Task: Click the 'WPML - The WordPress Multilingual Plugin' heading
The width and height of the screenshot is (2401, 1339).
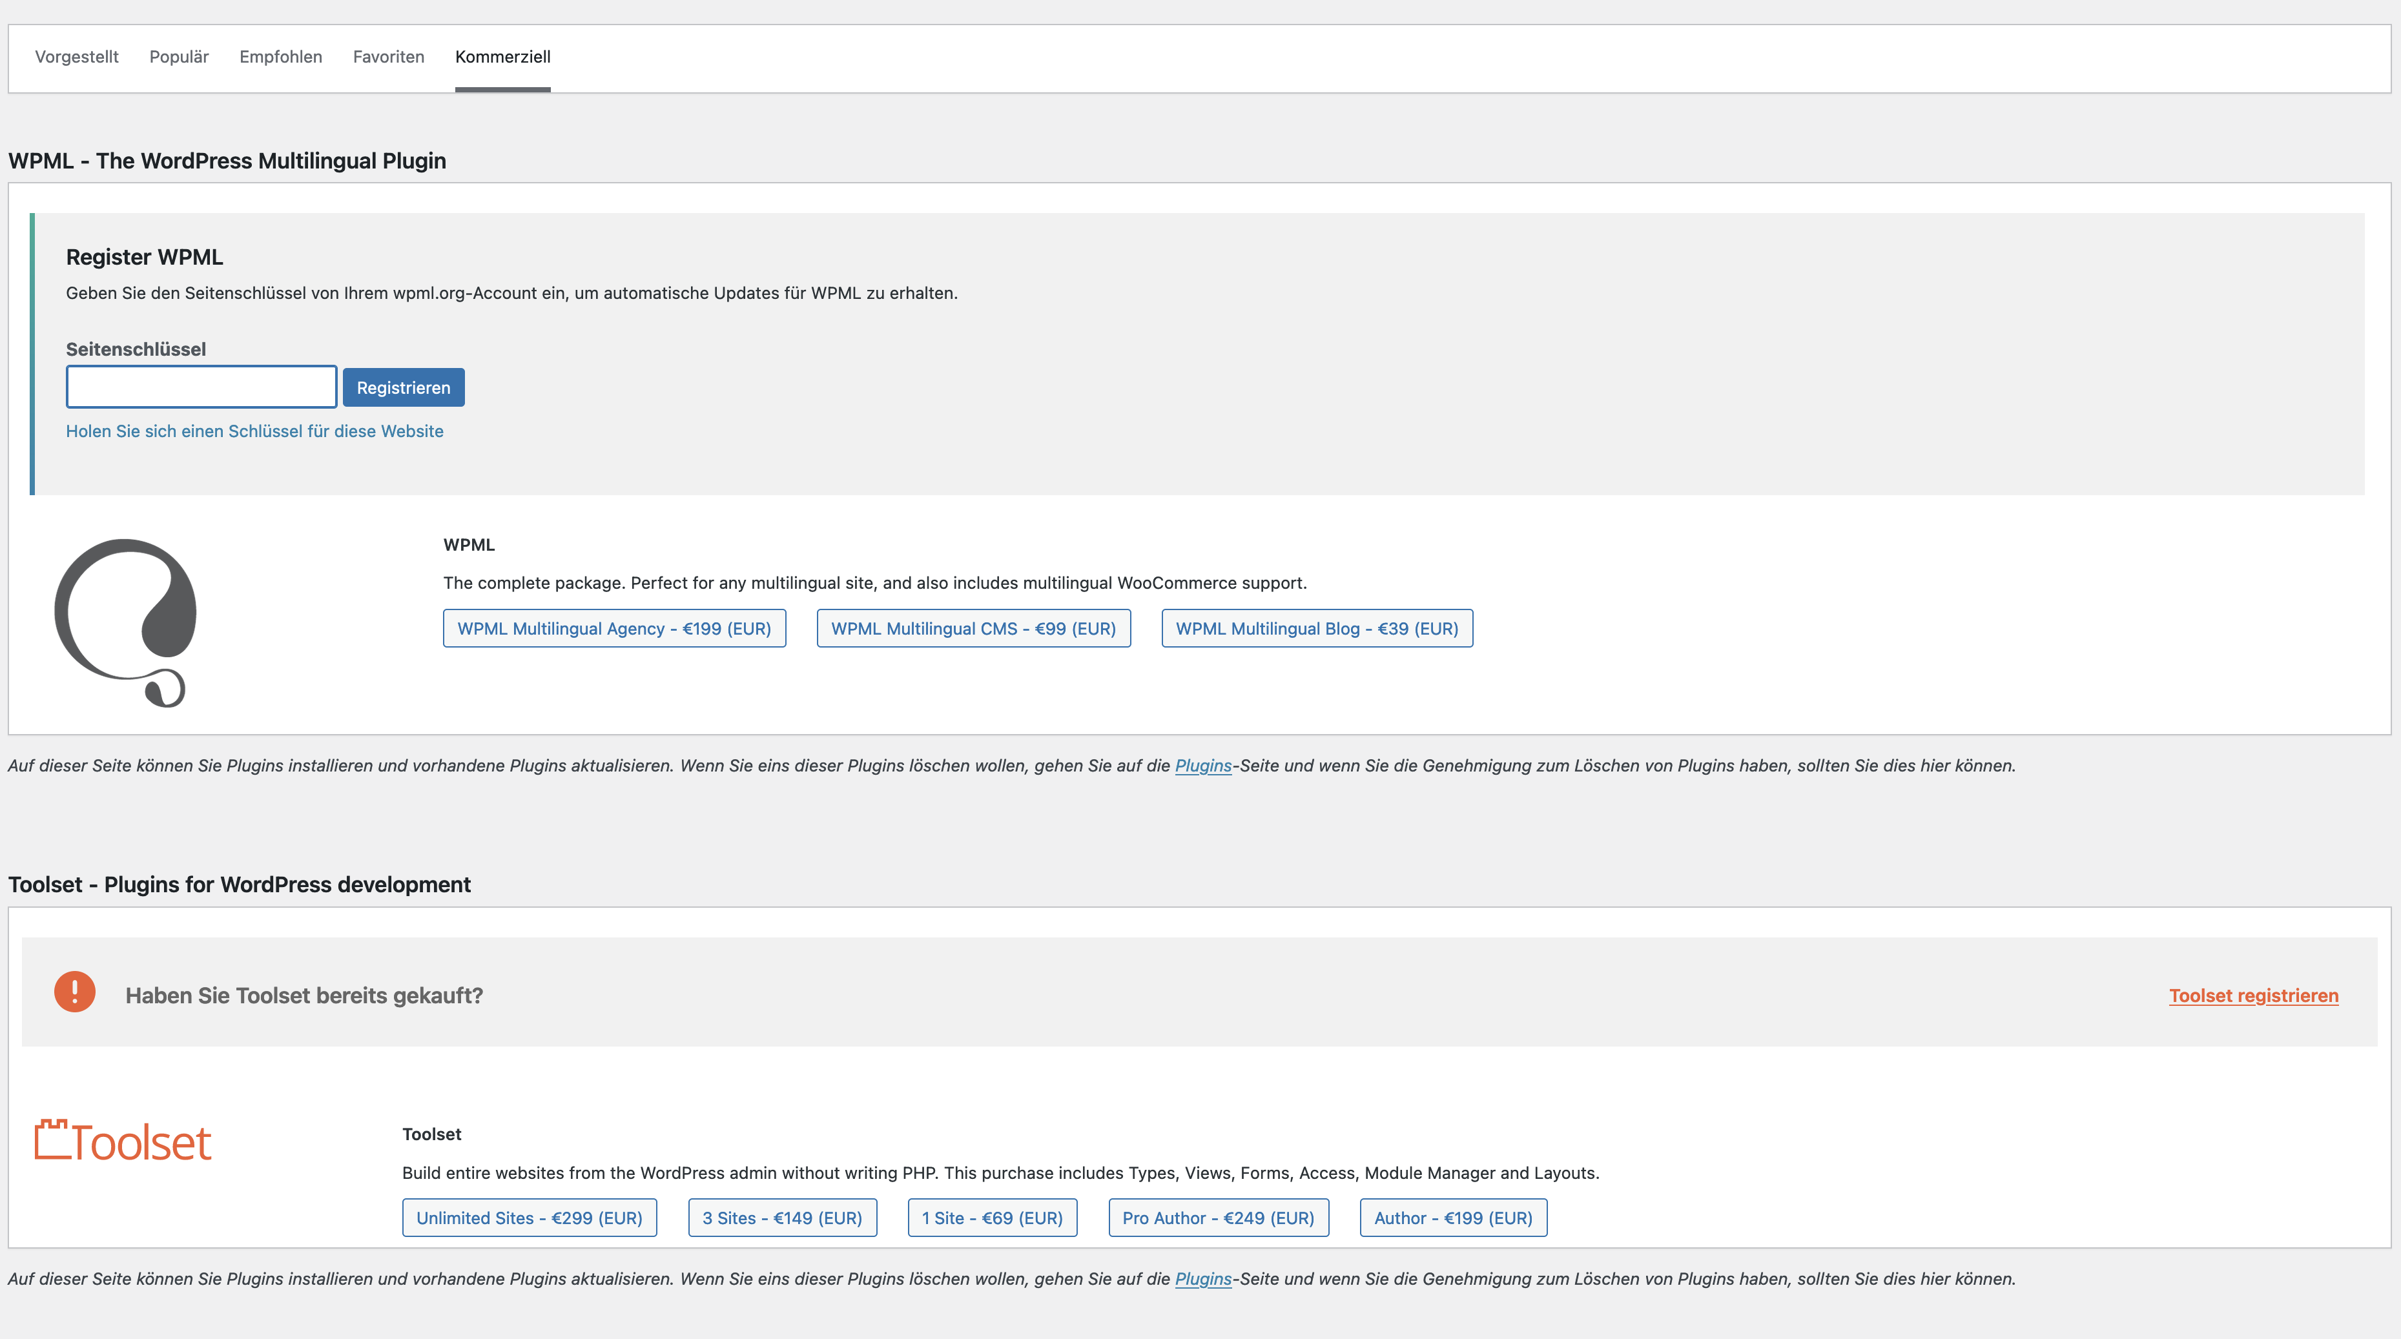Action: 227,160
